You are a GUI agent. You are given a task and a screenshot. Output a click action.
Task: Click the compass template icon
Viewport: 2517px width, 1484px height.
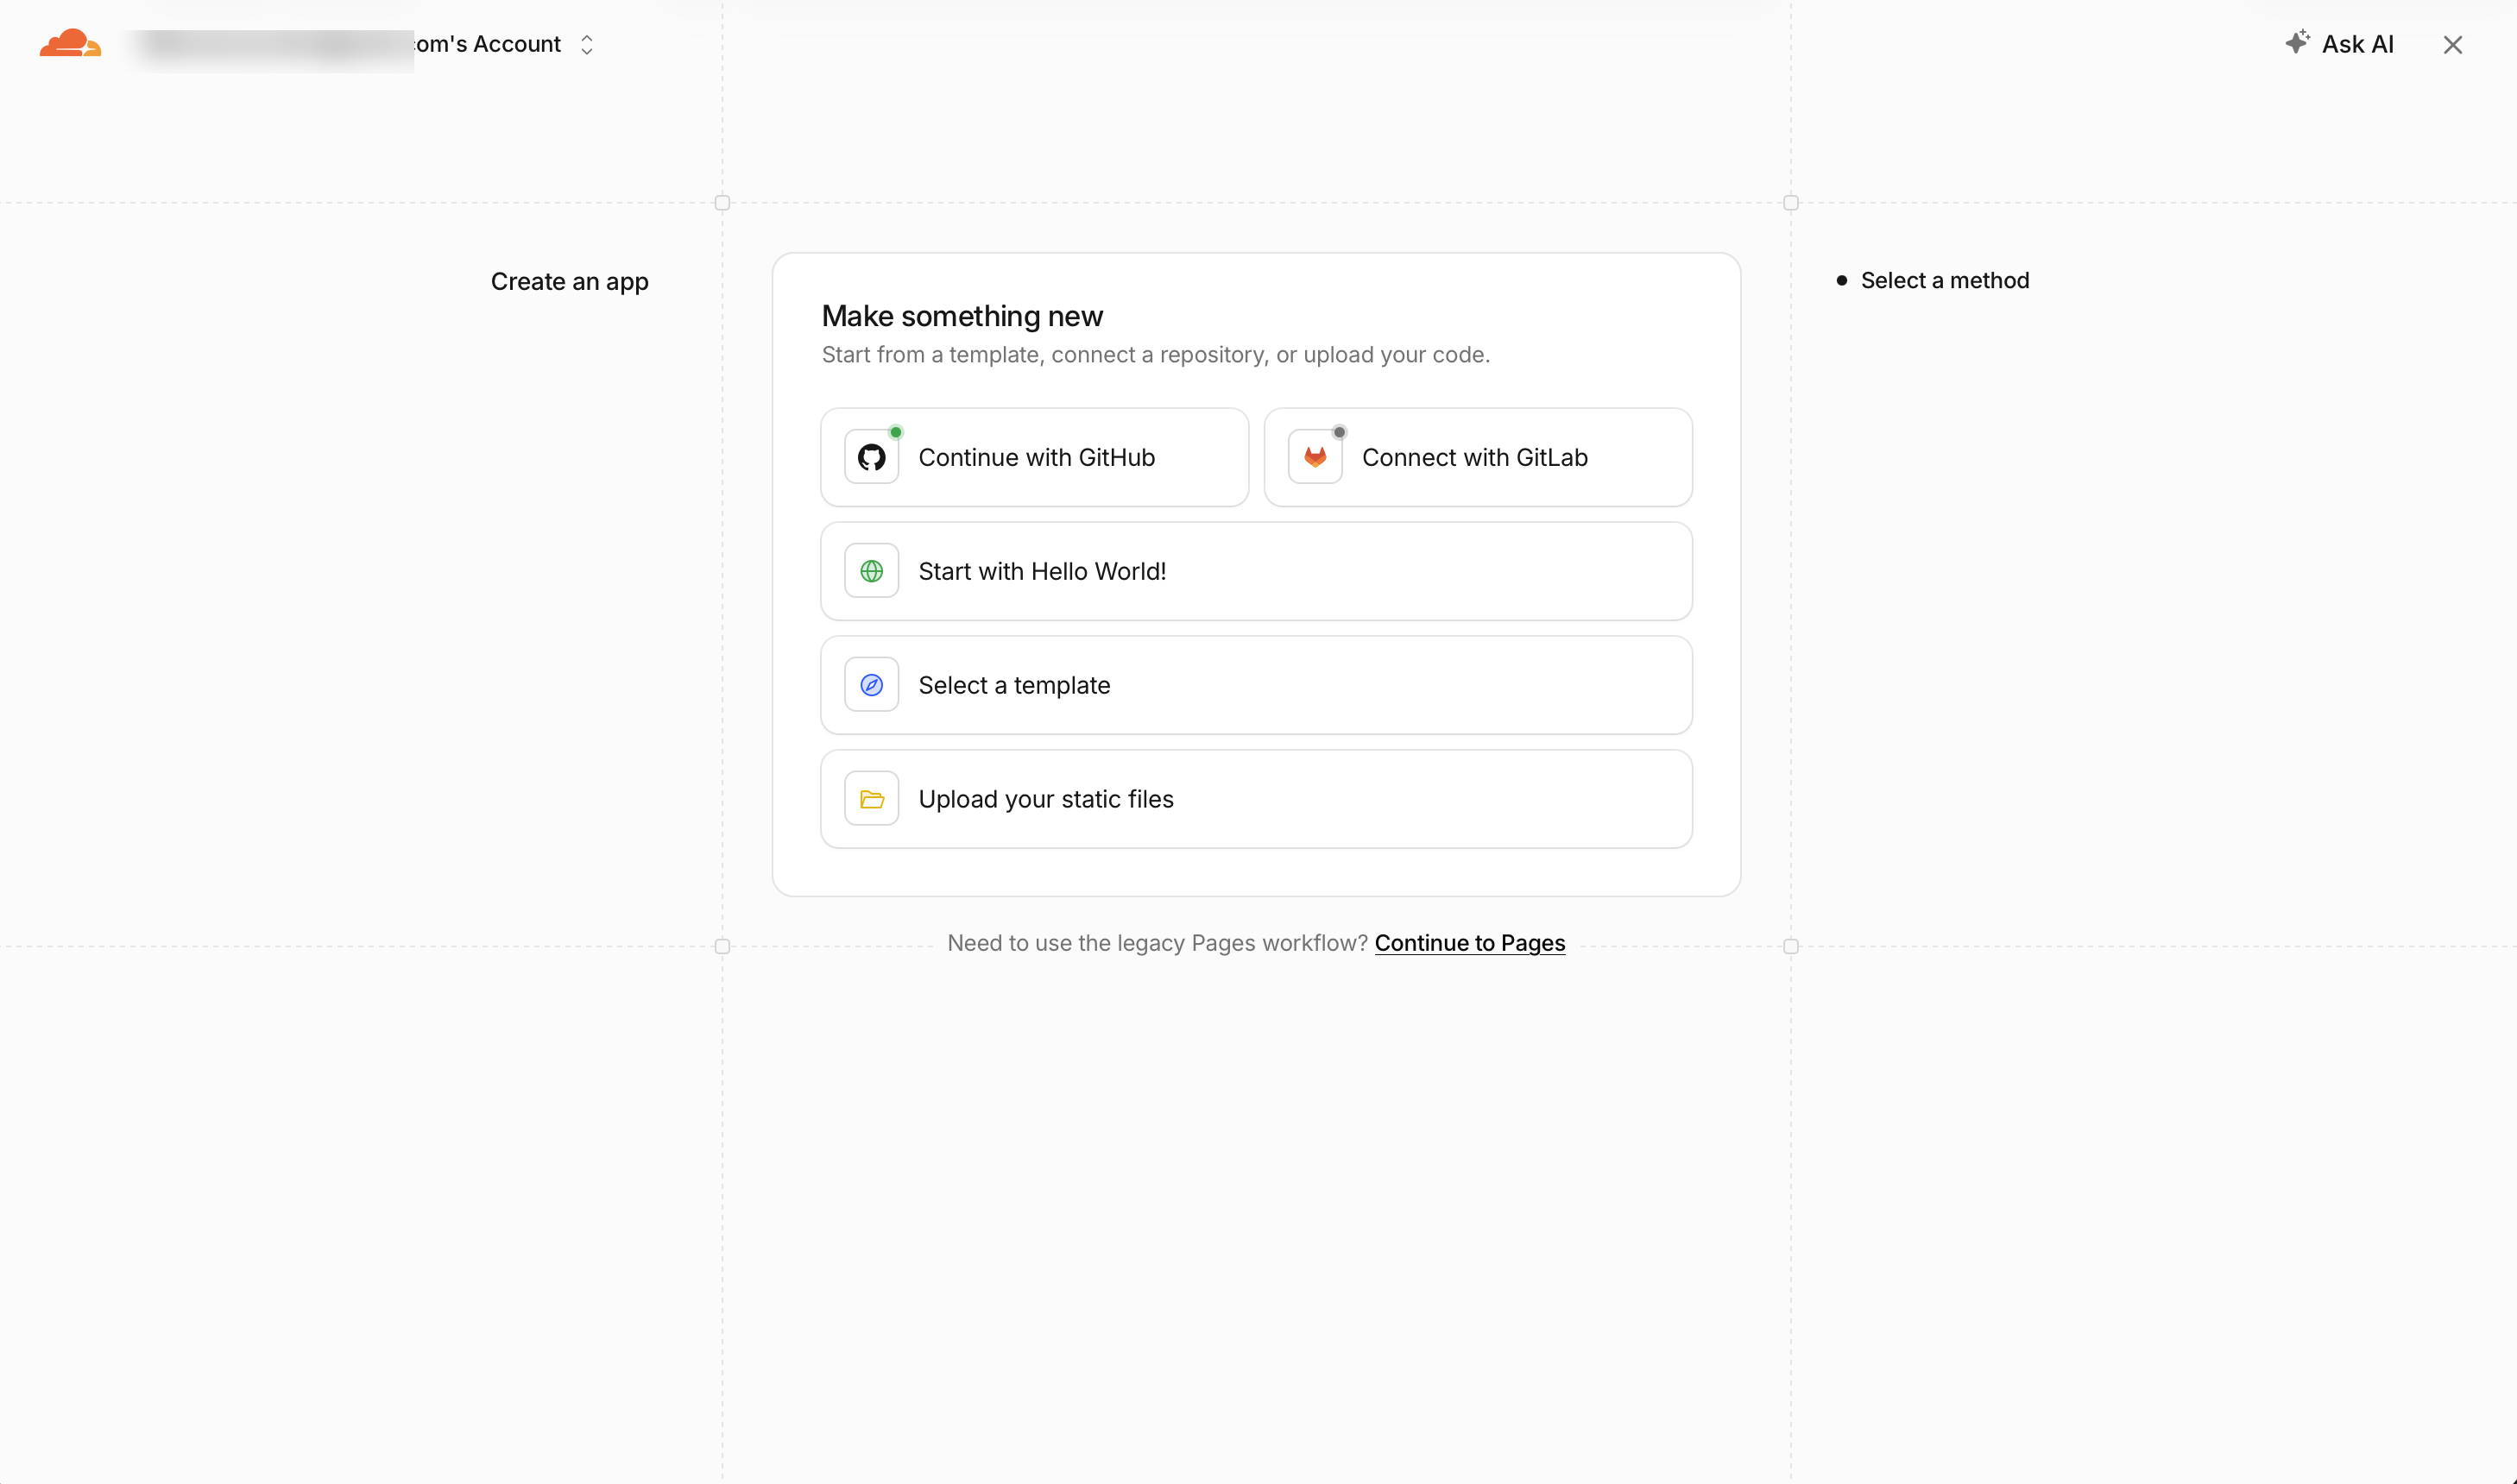coord(871,685)
